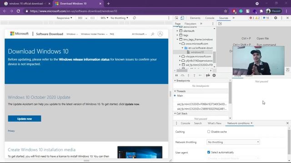Select the windows10 file in tree
The height and width of the screenshot is (163, 291).
point(197,52)
